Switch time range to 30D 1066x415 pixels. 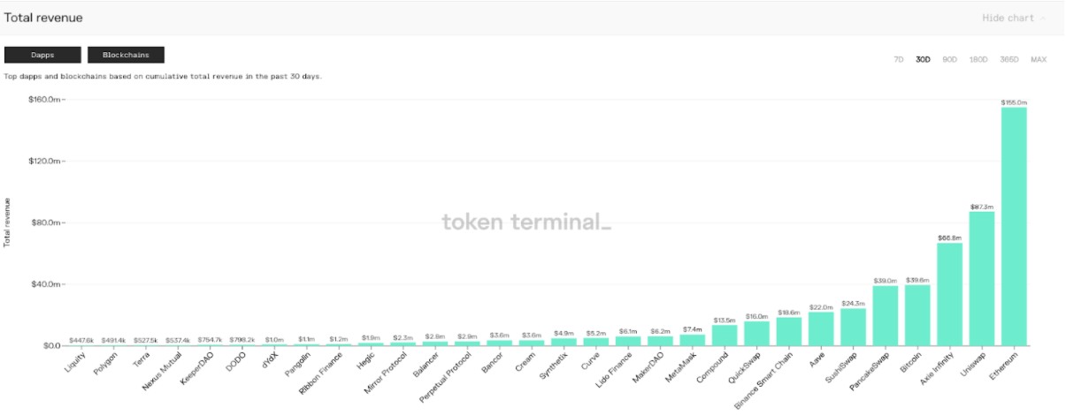[x=923, y=59]
